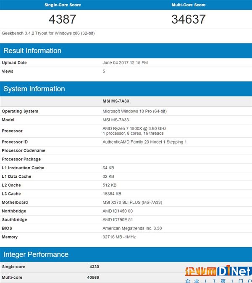Click the bold MSI MS-7A33 table heading
The height and width of the screenshot is (283, 252).
pyautogui.click(x=116, y=101)
